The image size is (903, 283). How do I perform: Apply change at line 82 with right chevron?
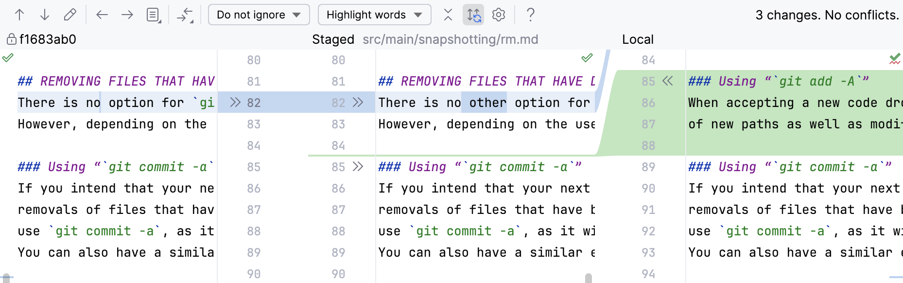coord(235,103)
